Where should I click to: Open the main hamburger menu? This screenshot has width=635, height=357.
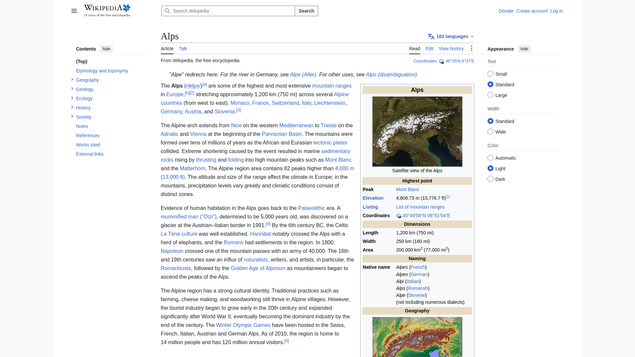(74, 11)
